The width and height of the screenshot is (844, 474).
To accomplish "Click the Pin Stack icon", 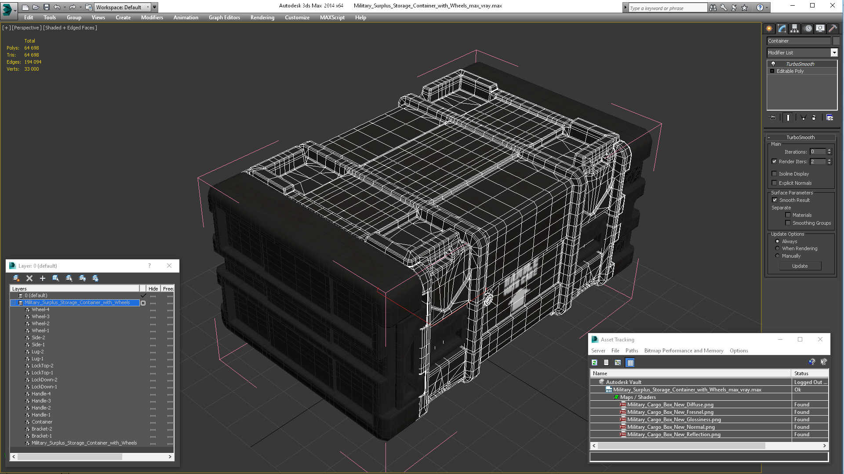I will (773, 118).
